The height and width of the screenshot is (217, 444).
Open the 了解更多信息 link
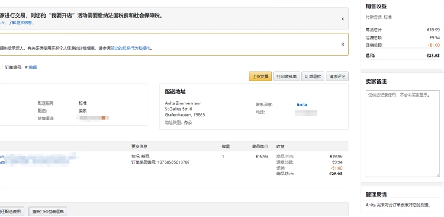click(x=20, y=23)
